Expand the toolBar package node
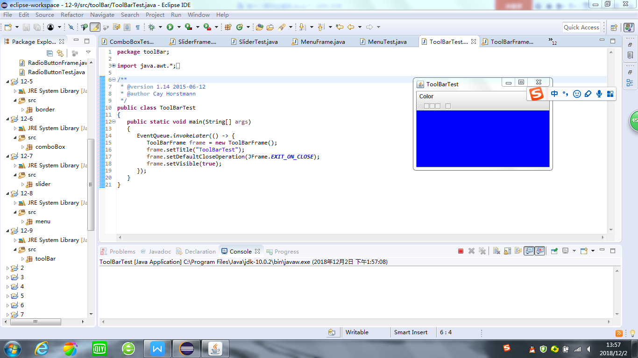 tap(23, 259)
